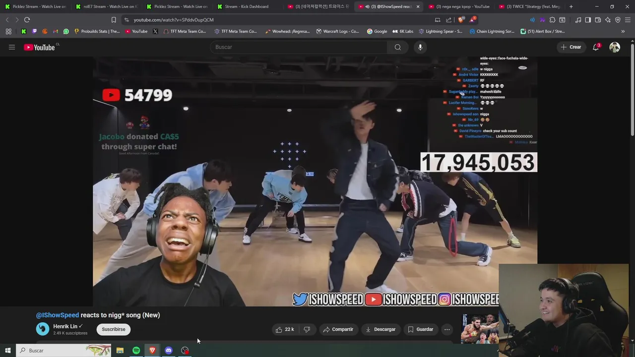Open the account avatar menu
The width and height of the screenshot is (635, 357).
coord(615,47)
